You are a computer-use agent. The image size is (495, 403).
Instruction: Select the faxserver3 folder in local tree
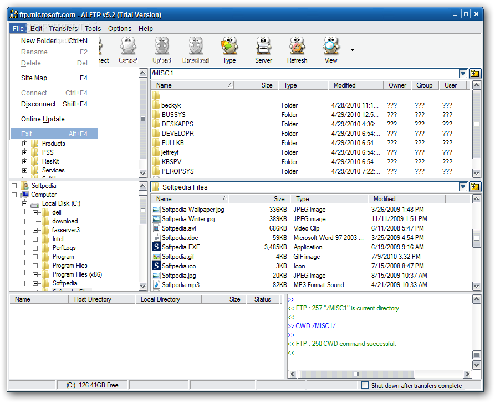[x=66, y=230]
